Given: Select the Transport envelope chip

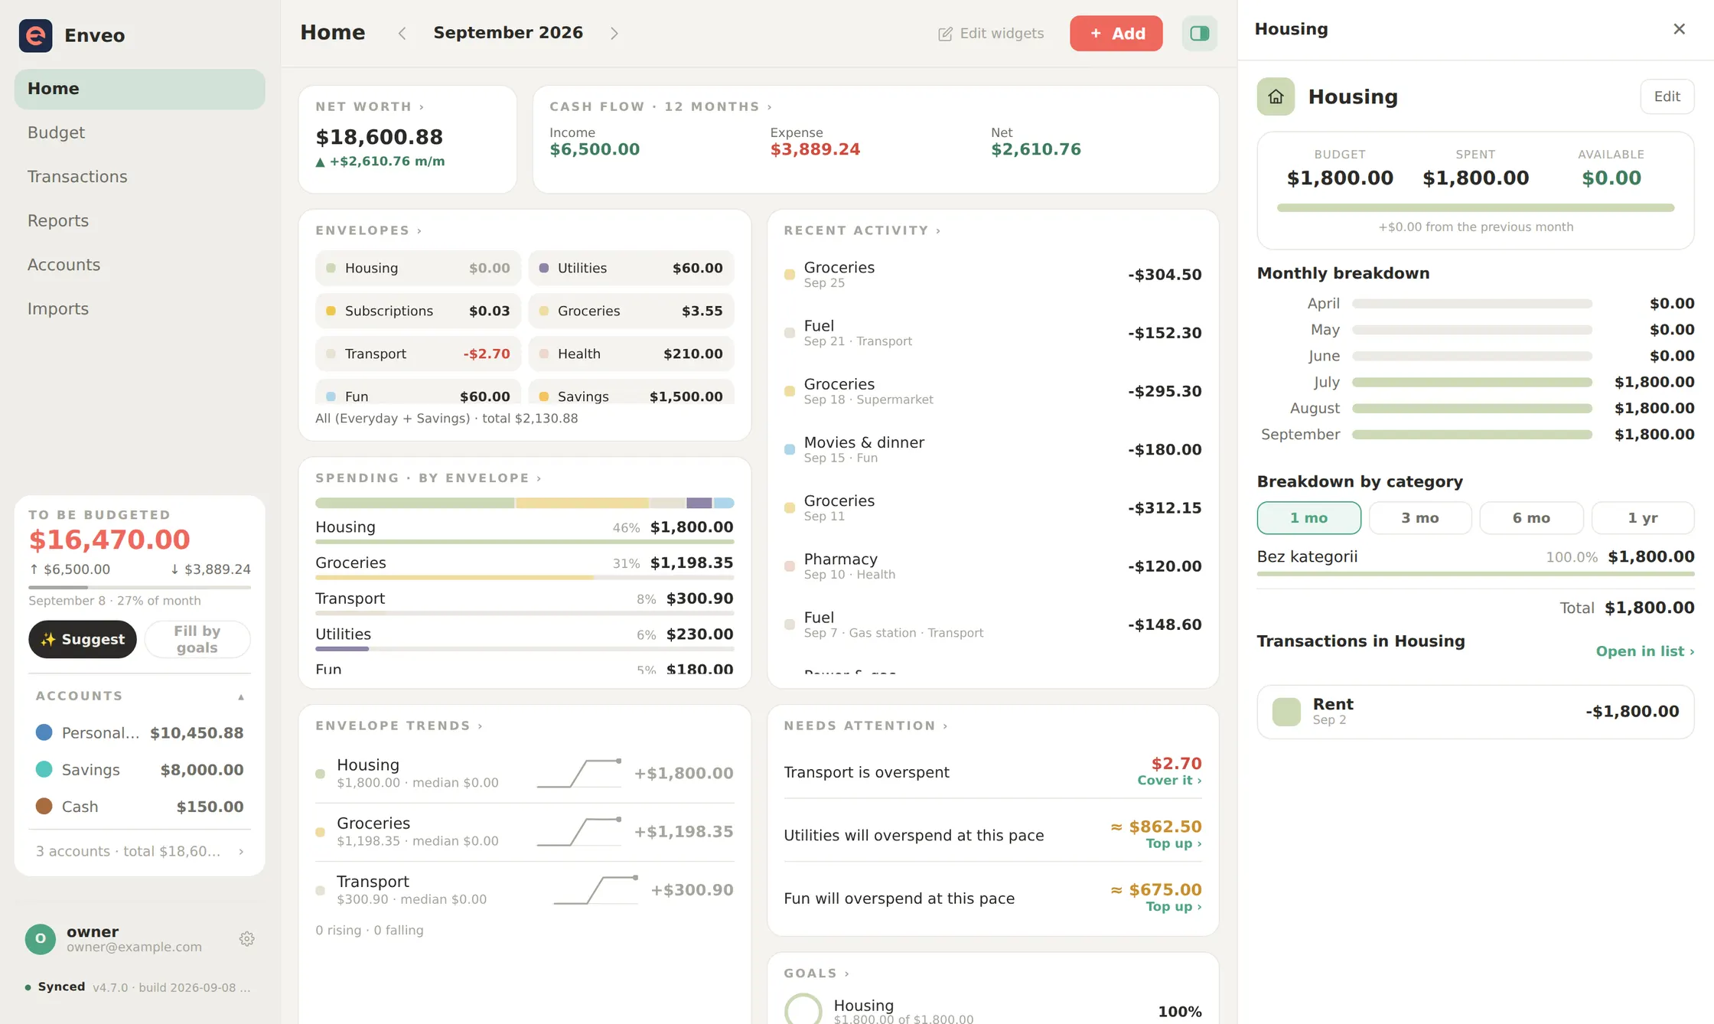Looking at the screenshot, I should 418,354.
